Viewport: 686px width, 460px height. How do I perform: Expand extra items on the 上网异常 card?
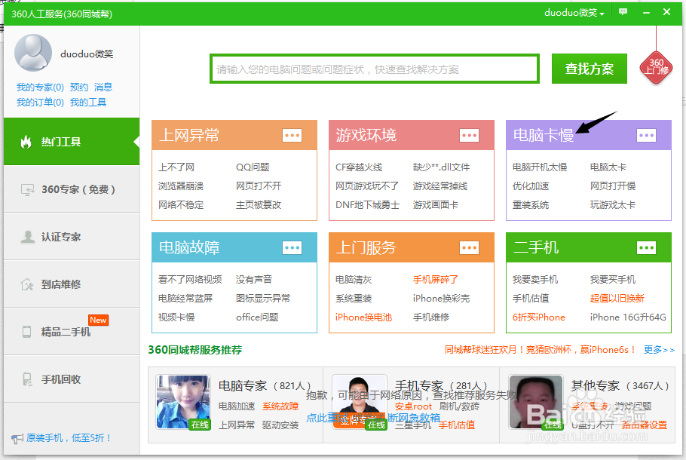coord(292,136)
